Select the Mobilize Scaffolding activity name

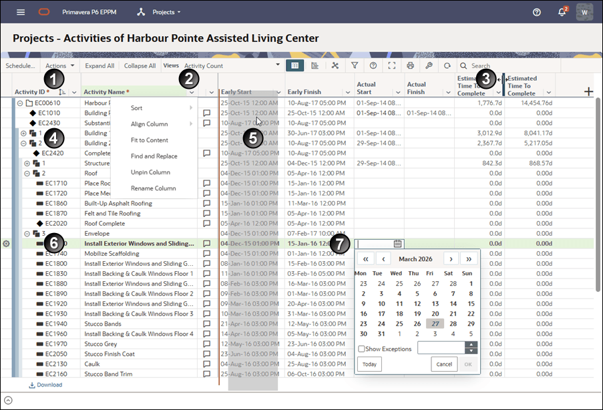[112, 254]
